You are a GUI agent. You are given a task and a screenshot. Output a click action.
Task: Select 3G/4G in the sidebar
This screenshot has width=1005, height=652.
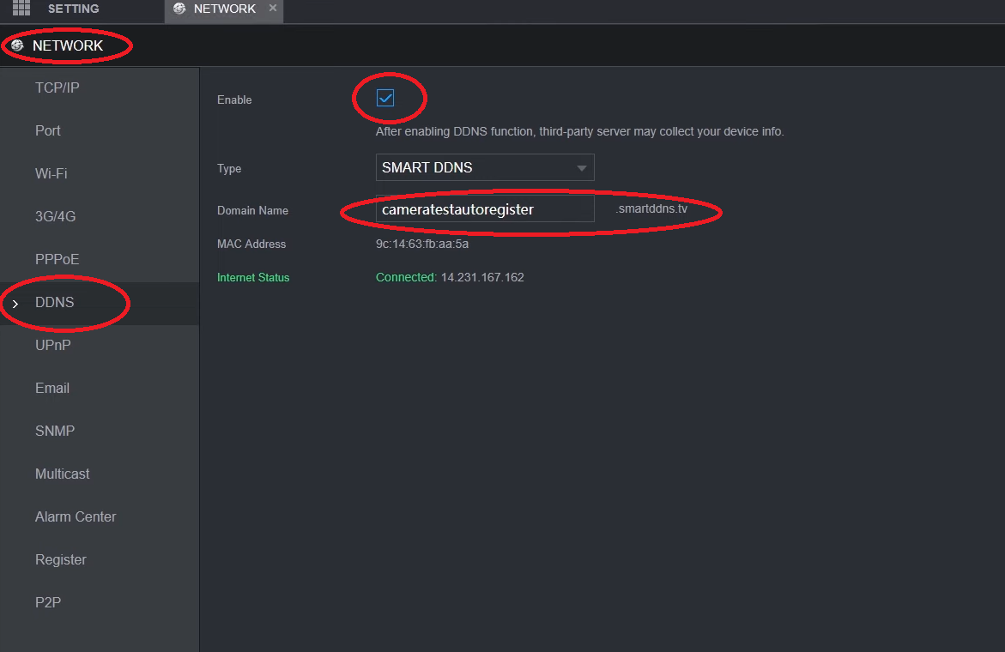click(x=56, y=216)
